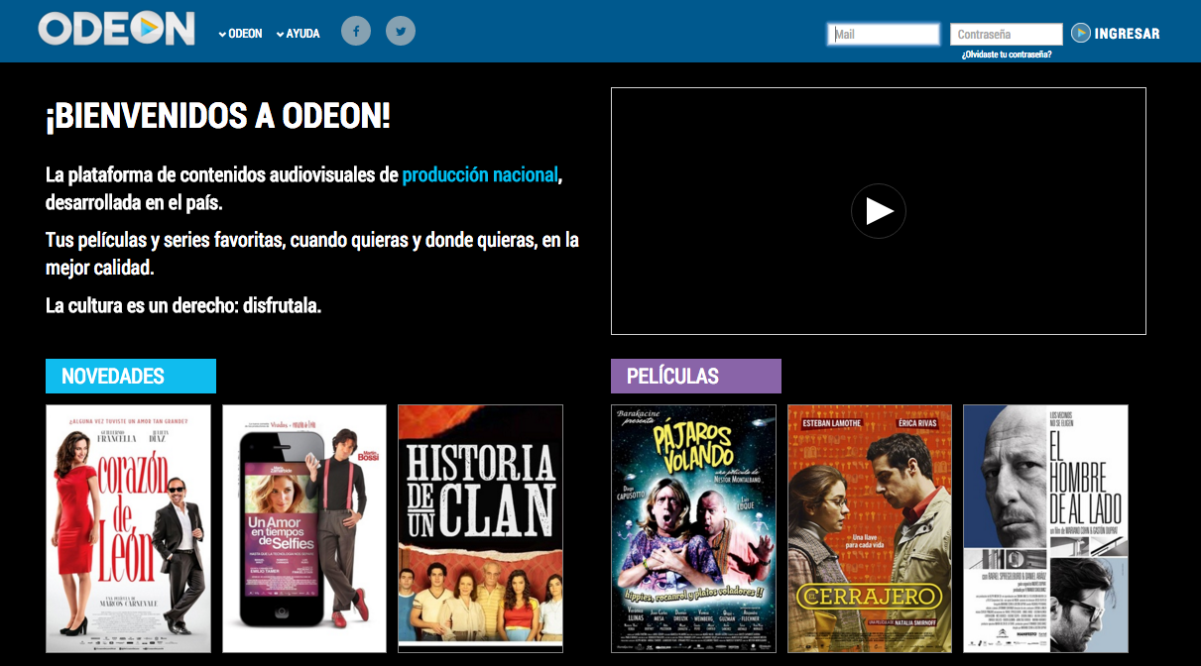Image resolution: width=1201 pixels, height=666 pixels.
Task: Open the El Cerrajero poster
Action: tap(870, 529)
